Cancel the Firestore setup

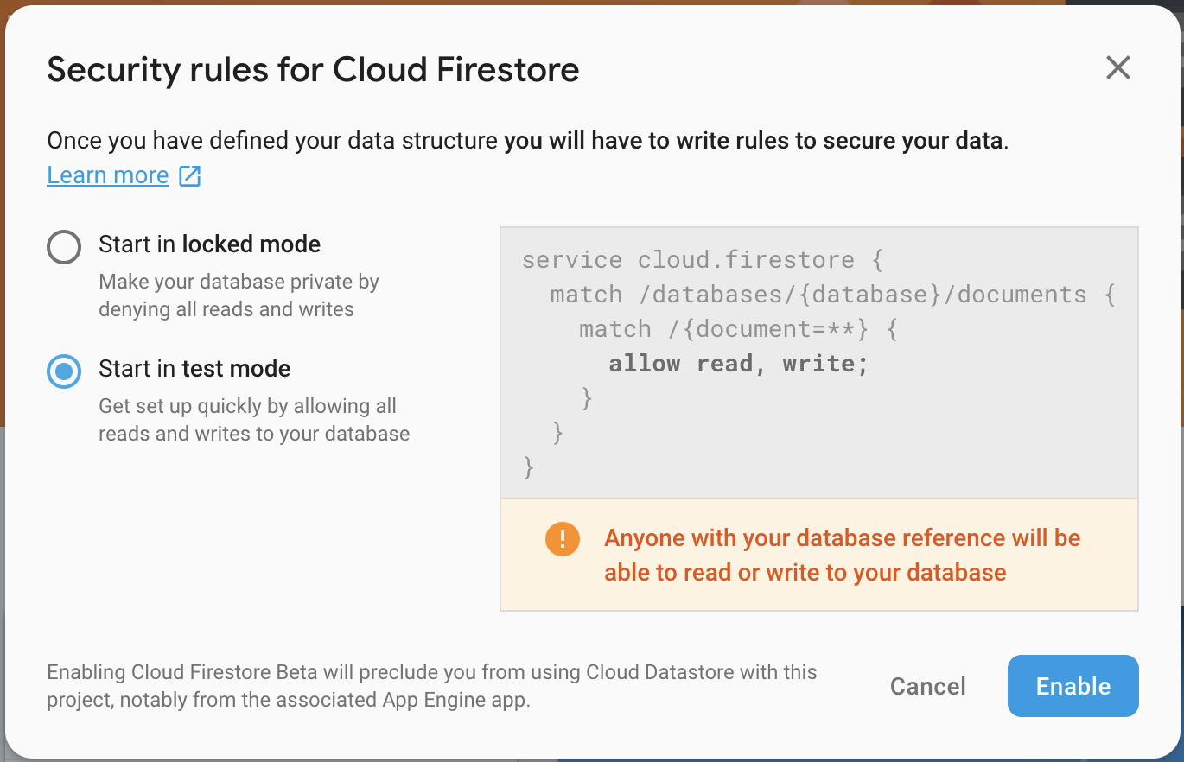pyautogui.click(x=928, y=686)
